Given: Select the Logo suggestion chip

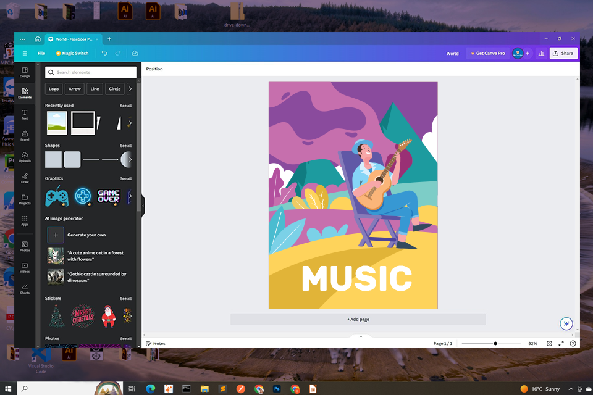Looking at the screenshot, I should [54, 89].
